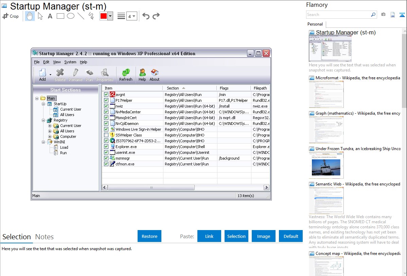Uncheck the avgnt startup item

106,95
